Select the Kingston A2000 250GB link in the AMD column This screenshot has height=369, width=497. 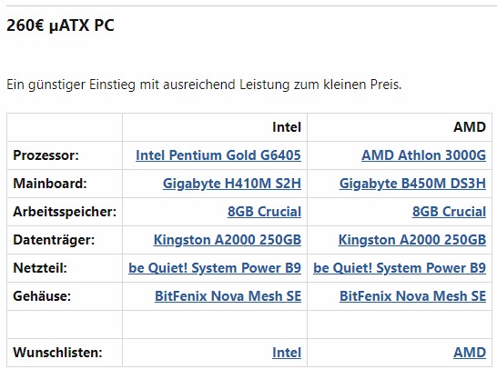coord(412,240)
